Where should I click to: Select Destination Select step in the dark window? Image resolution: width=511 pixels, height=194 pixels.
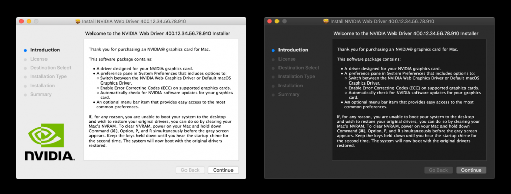[299, 68]
